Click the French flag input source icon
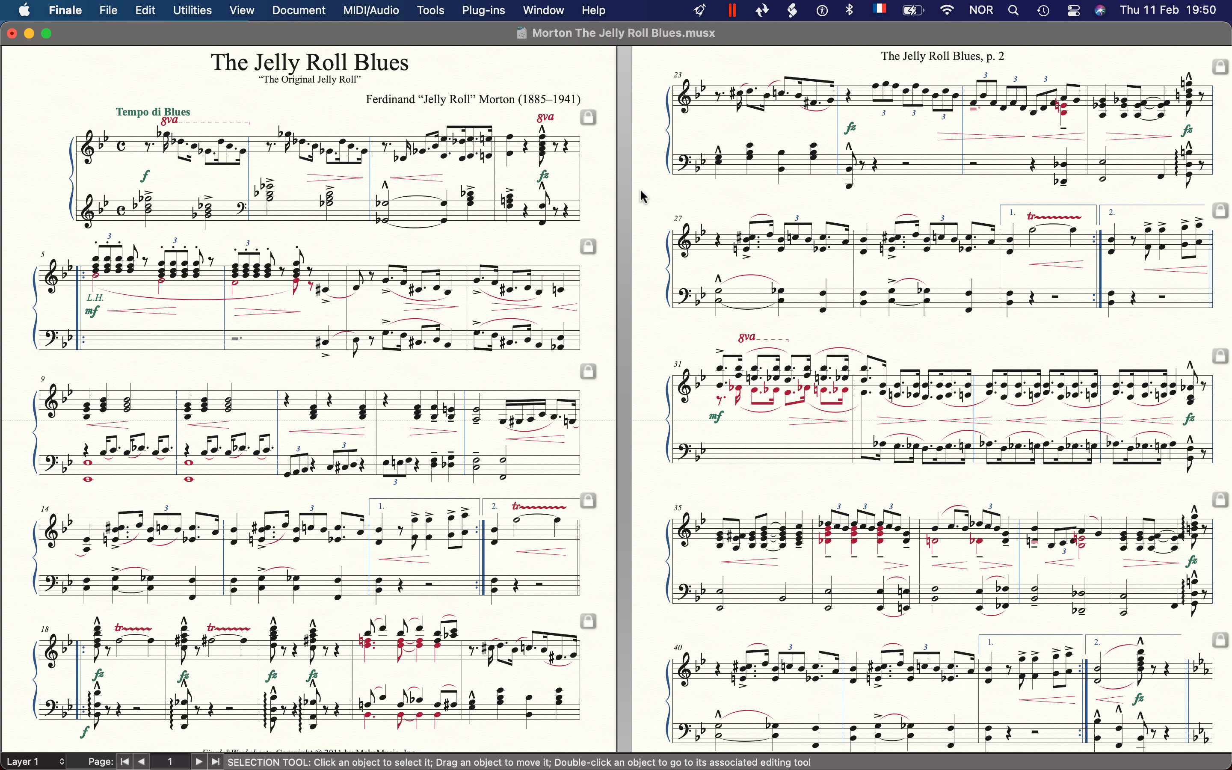Viewport: 1232px width, 770px height. point(880,9)
